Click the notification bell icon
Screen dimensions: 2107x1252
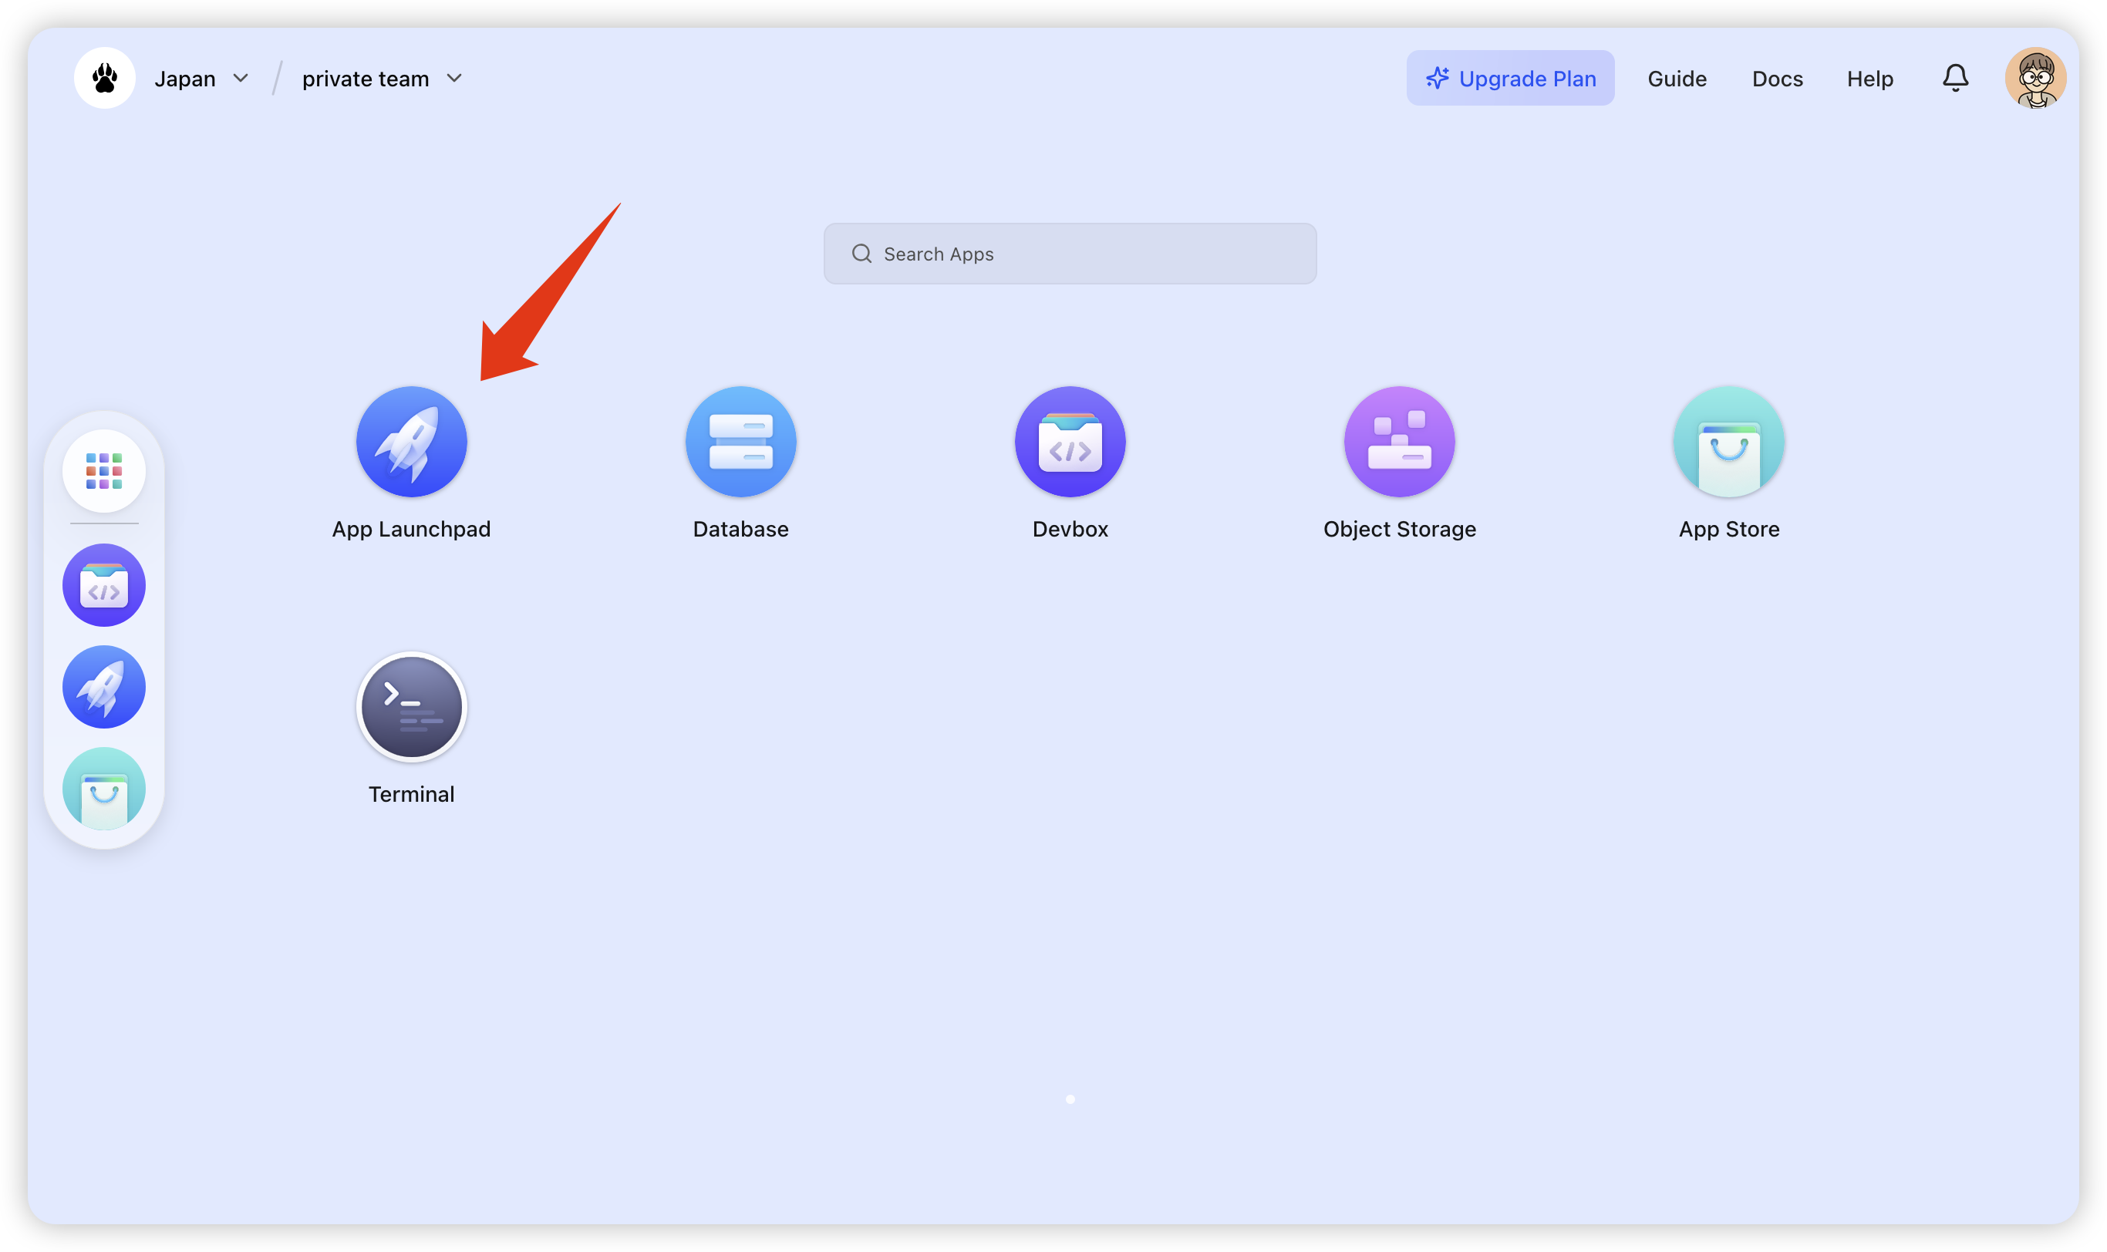(1954, 79)
